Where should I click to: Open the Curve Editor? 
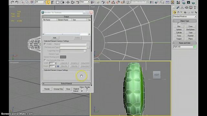[x=168, y=2]
